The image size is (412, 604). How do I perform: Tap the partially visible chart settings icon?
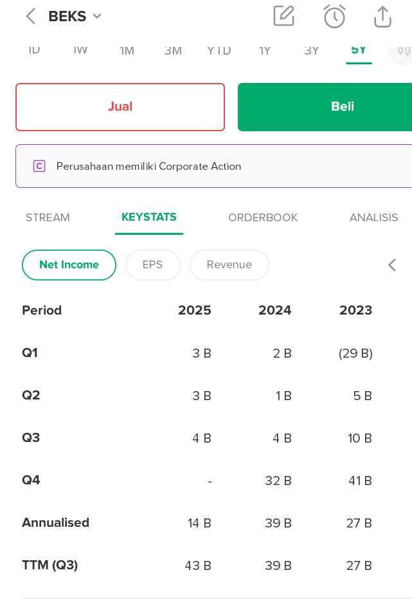point(403,51)
